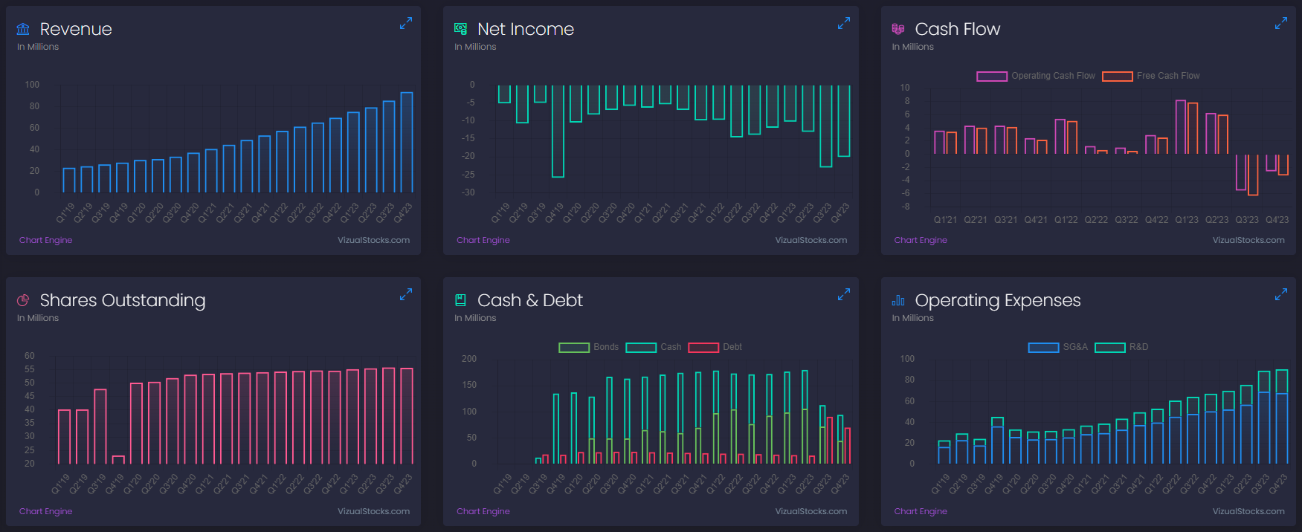Toggle SG&A series in Operating Expenses legend
Screen dimensions: 1302x532
click(x=1058, y=347)
